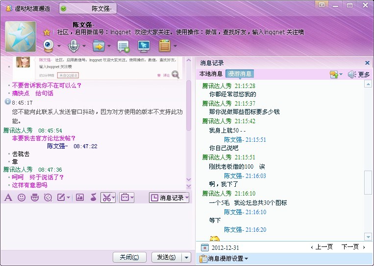The height and width of the screenshot is (266, 374).
Task: Click 腾讯达人秀 sender name at 08:45:54
Action: click(18, 131)
